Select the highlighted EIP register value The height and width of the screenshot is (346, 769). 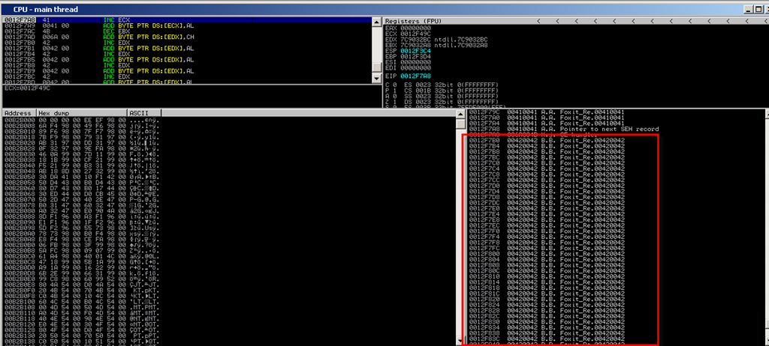click(x=415, y=76)
